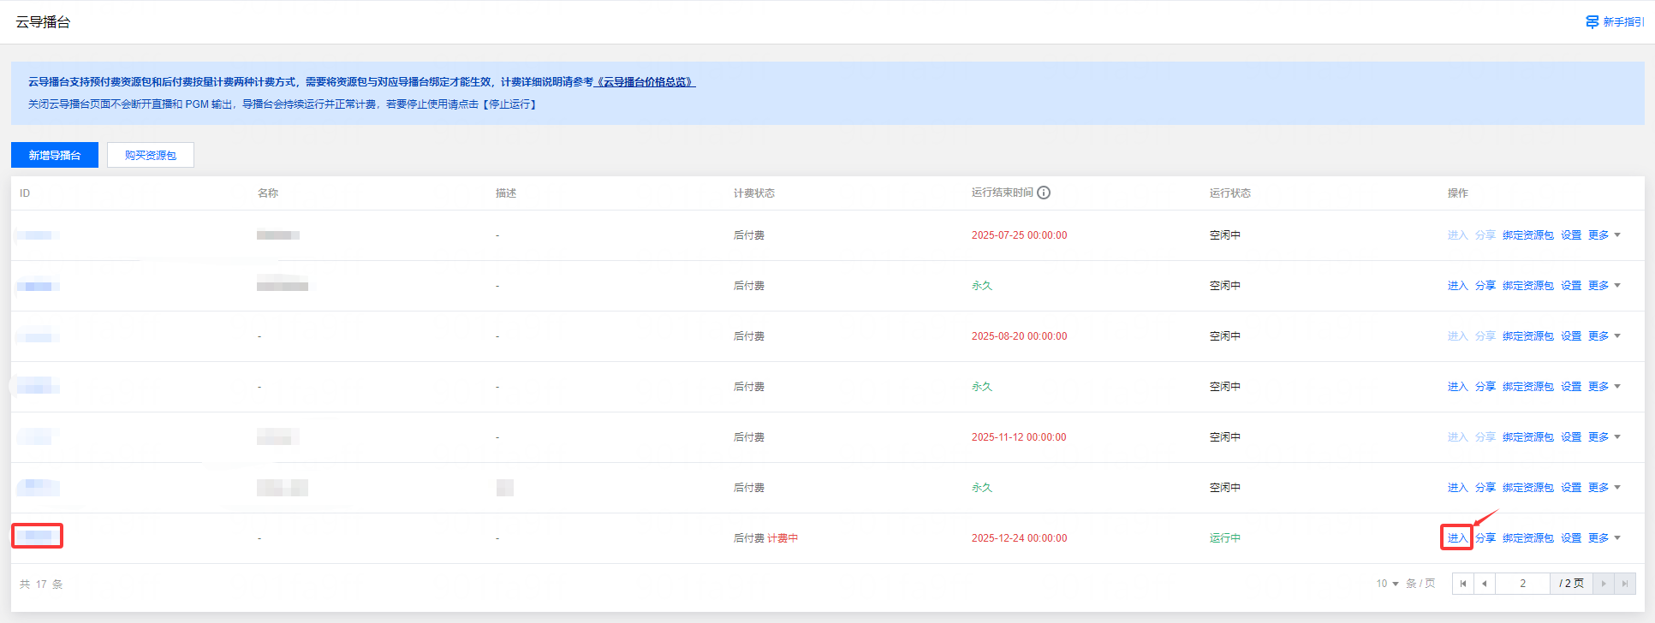
Task: Click the ID of the 计费中 row
Action: (x=38, y=537)
